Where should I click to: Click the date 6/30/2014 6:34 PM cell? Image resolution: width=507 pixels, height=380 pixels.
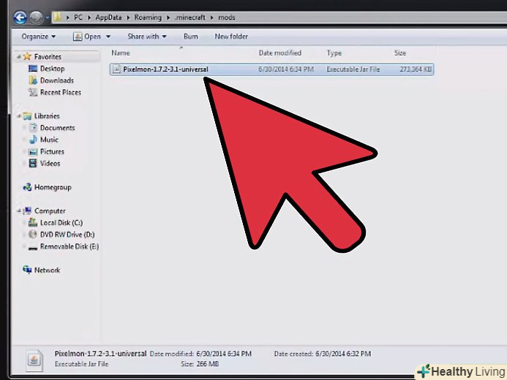286,69
